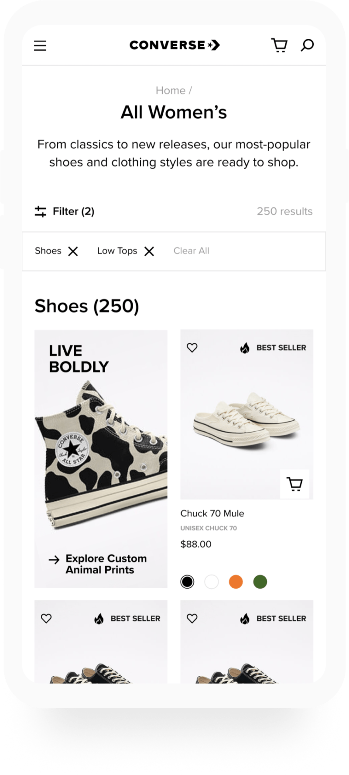The width and height of the screenshot is (349, 775).
Task: Open the Chuck 70 Mule product link
Action: tap(212, 513)
